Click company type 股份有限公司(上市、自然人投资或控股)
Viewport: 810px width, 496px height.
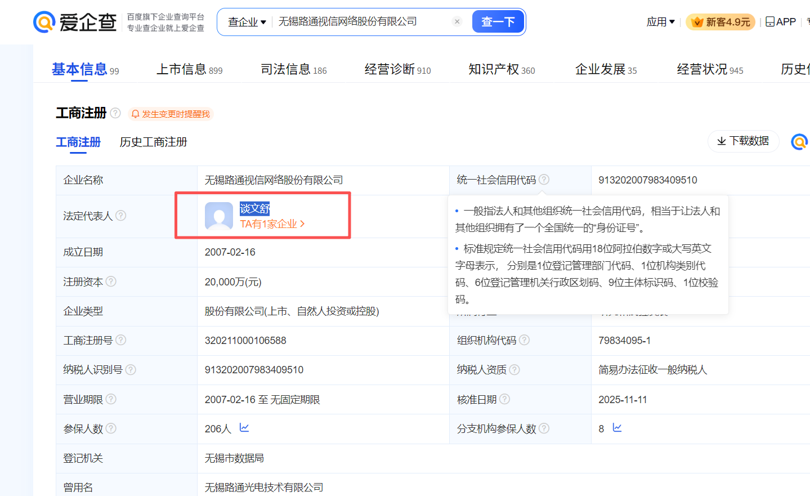point(292,311)
